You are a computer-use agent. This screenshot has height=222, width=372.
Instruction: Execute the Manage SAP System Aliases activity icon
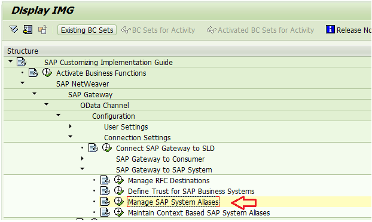click(x=119, y=202)
